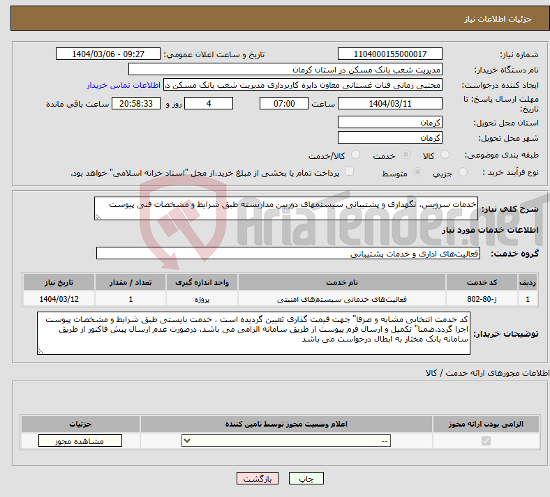Click the اعلام وضعیت مجوز توسط تامین کننده header
550x497 pixels.
point(286,424)
